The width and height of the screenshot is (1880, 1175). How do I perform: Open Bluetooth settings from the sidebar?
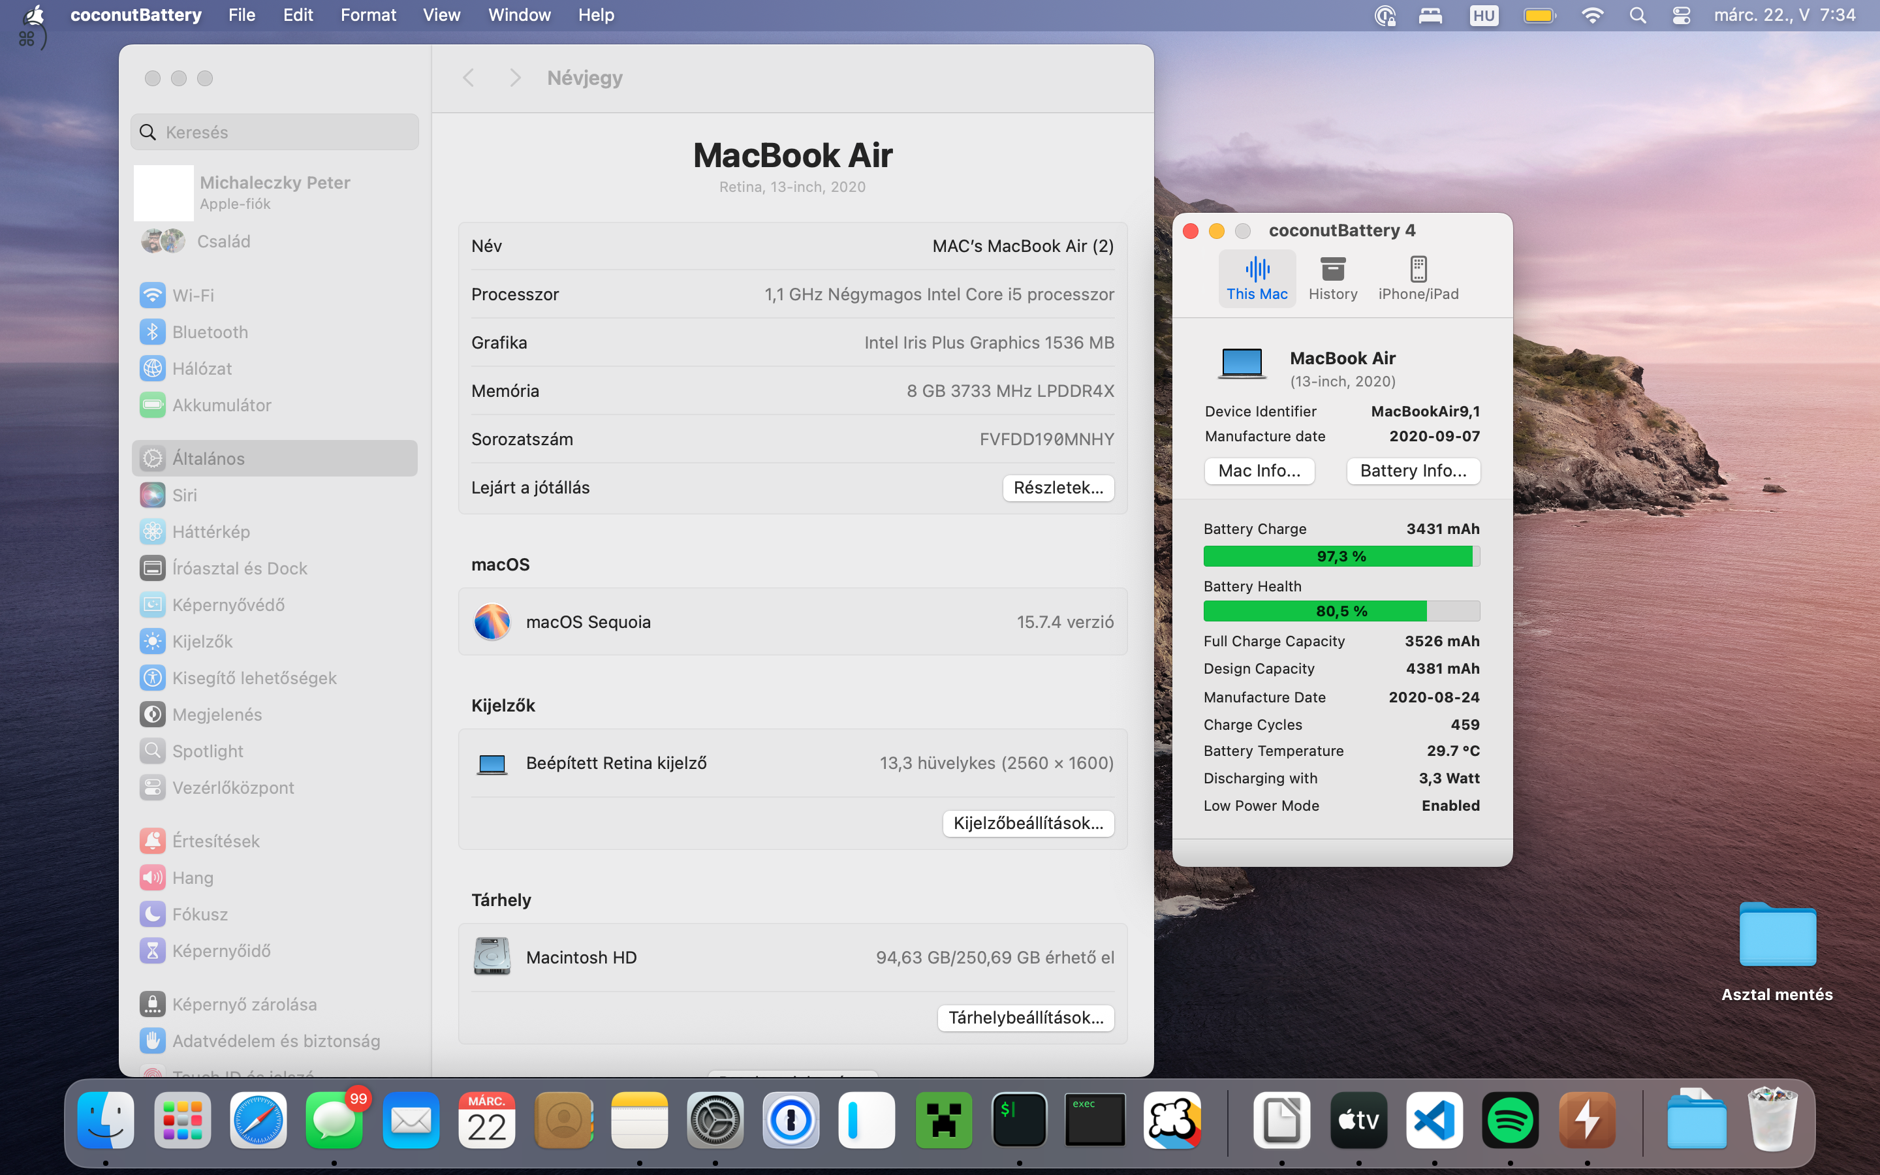pos(210,332)
